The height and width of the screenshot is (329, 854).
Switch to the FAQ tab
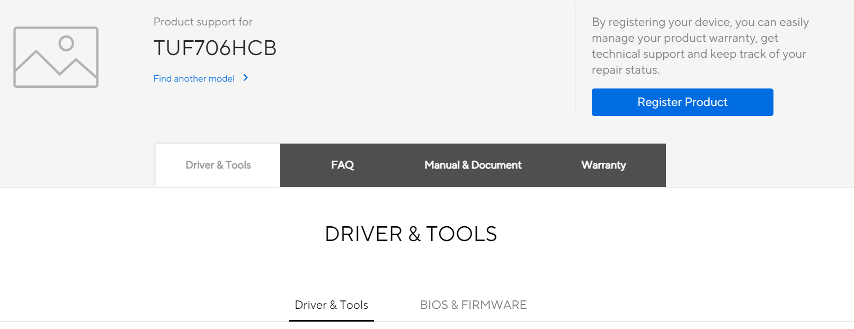click(342, 165)
